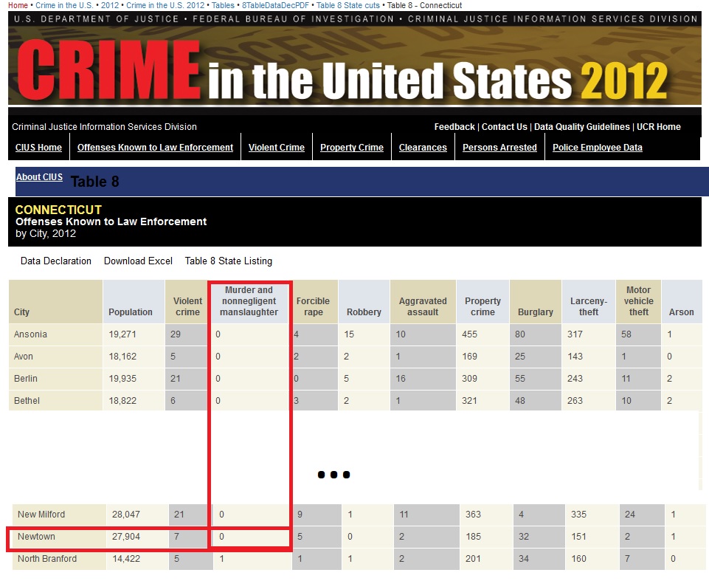Click Berlin population 19,935
The height and width of the screenshot is (581, 709).
coord(122,379)
